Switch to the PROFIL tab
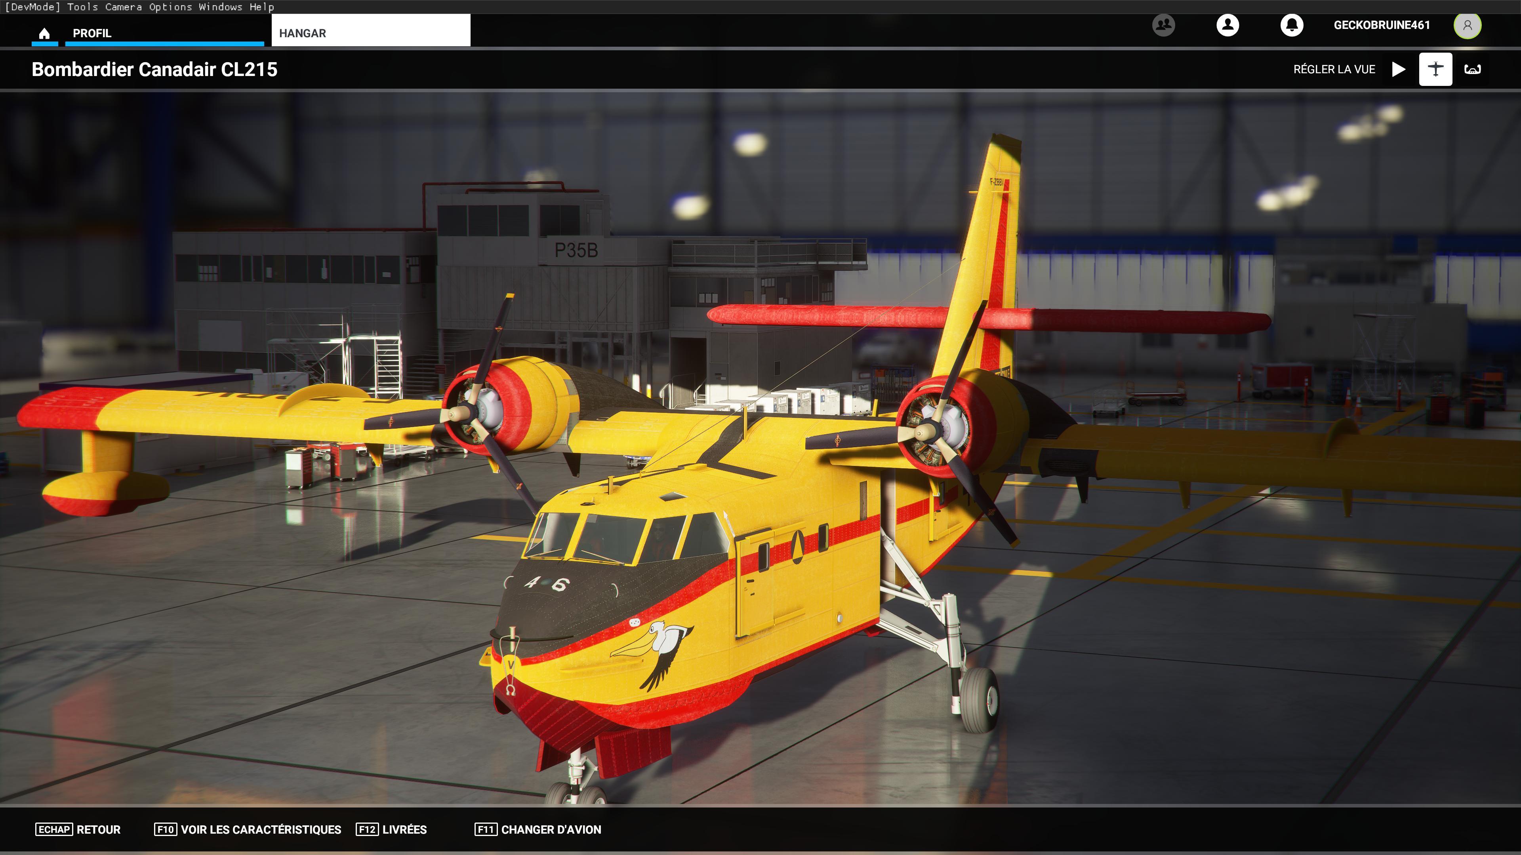The width and height of the screenshot is (1521, 855). coord(92,33)
